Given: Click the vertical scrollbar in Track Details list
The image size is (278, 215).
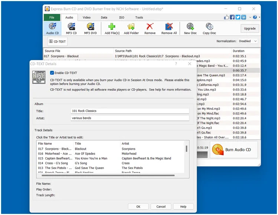Looking at the screenshot, I should [x=187, y=149].
